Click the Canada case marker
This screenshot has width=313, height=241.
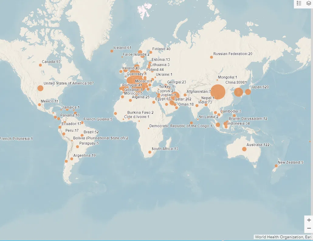click(x=40, y=65)
